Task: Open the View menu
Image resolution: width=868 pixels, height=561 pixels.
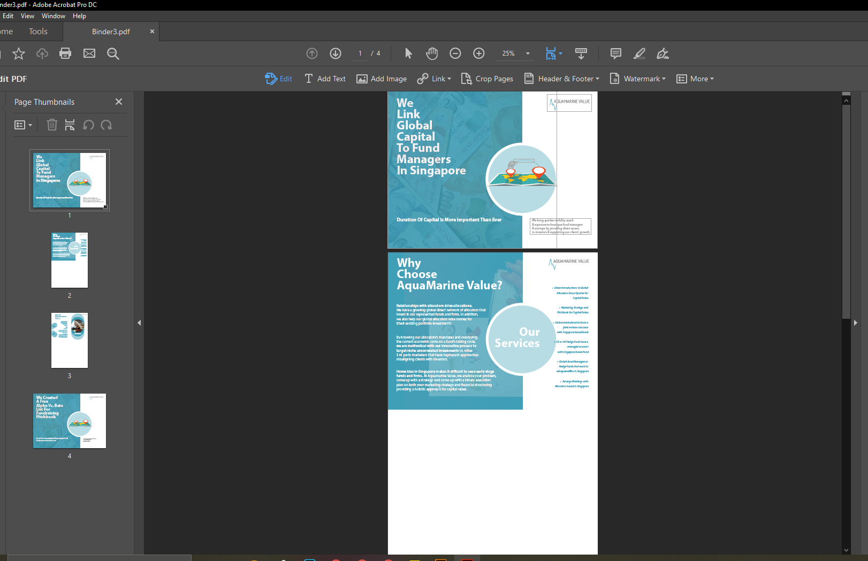Action: [27, 16]
